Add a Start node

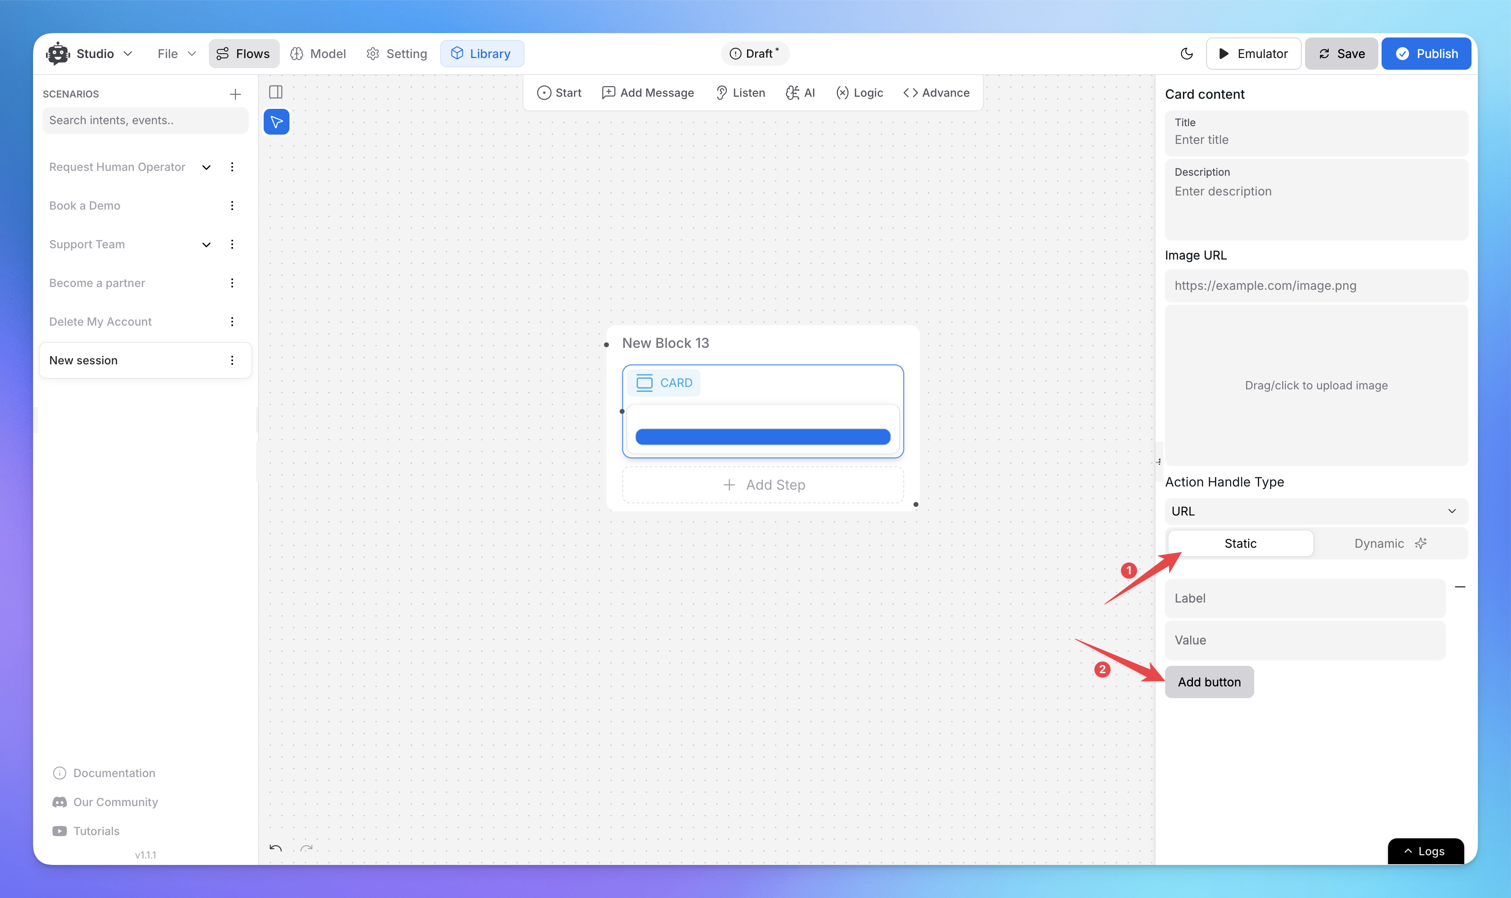click(x=559, y=93)
